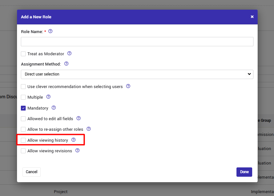Show help for Allow to re-assign other roles
This screenshot has height=196, width=274.
[x=89, y=129]
